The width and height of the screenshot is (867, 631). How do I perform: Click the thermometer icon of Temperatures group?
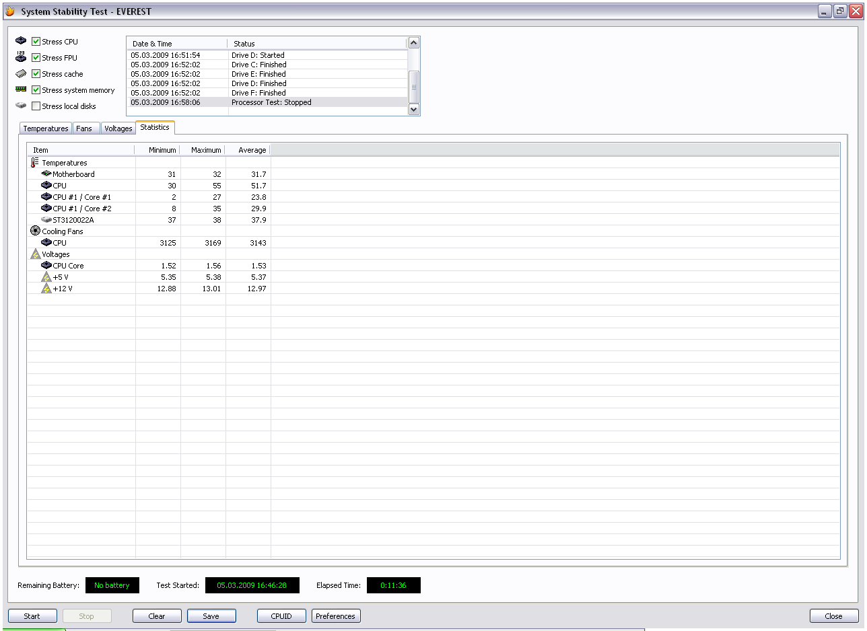35,162
